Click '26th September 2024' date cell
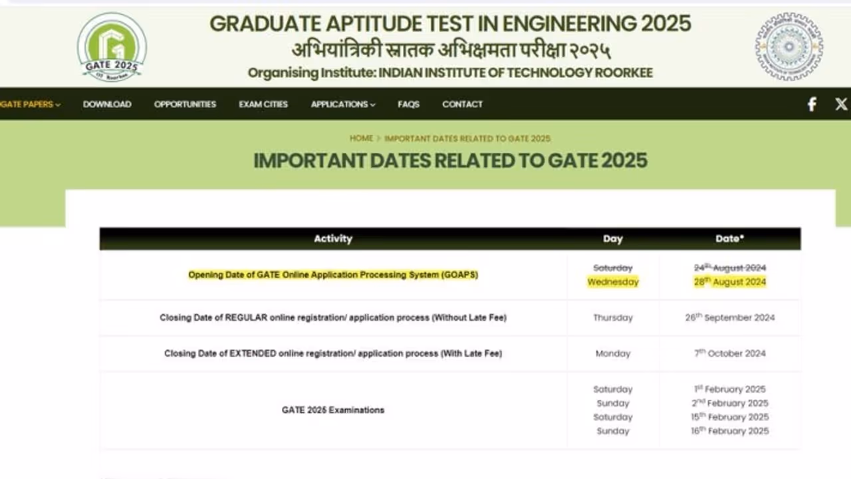The image size is (851, 479). pyautogui.click(x=730, y=318)
